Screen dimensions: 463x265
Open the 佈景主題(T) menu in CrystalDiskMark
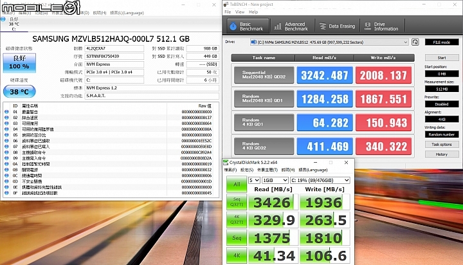click(268, 170)
